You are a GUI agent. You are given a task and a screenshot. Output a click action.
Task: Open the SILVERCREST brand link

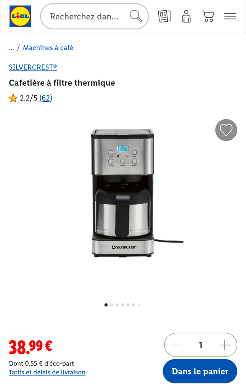click(x=33, y=67)
